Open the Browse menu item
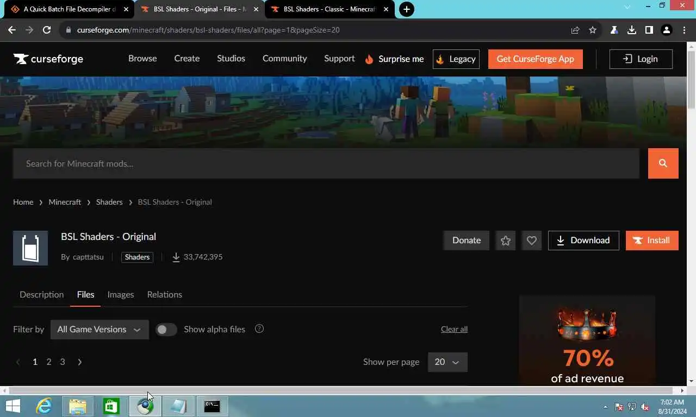 point(142,58)
